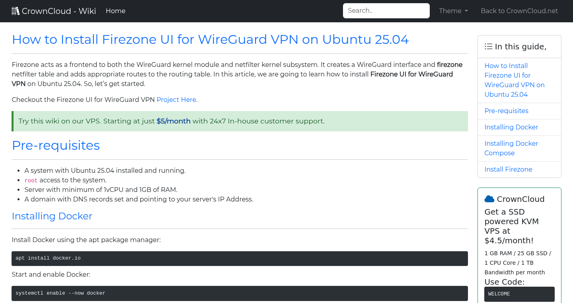
Task: Click the 'apt install docker.io' code block
Action: pyautogui.click(x=240, y=258)
